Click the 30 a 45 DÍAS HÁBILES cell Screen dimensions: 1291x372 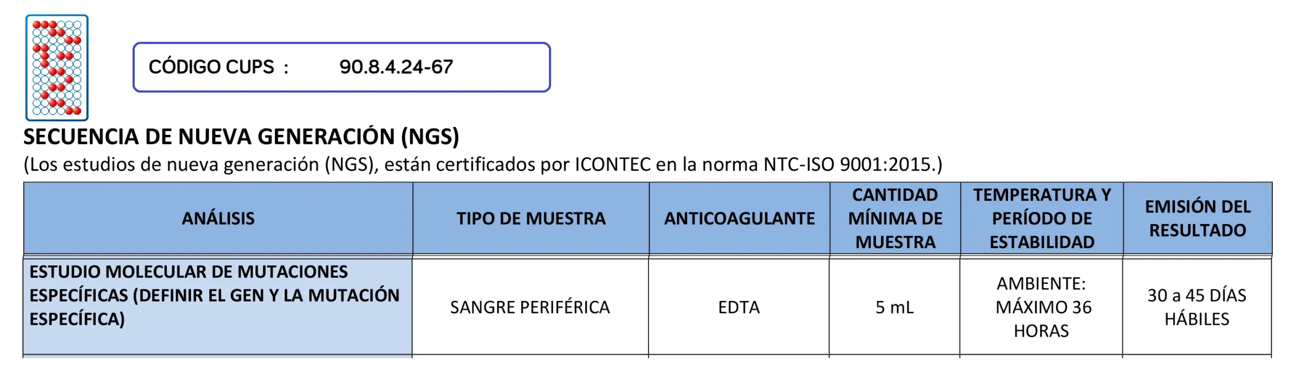1197,307
